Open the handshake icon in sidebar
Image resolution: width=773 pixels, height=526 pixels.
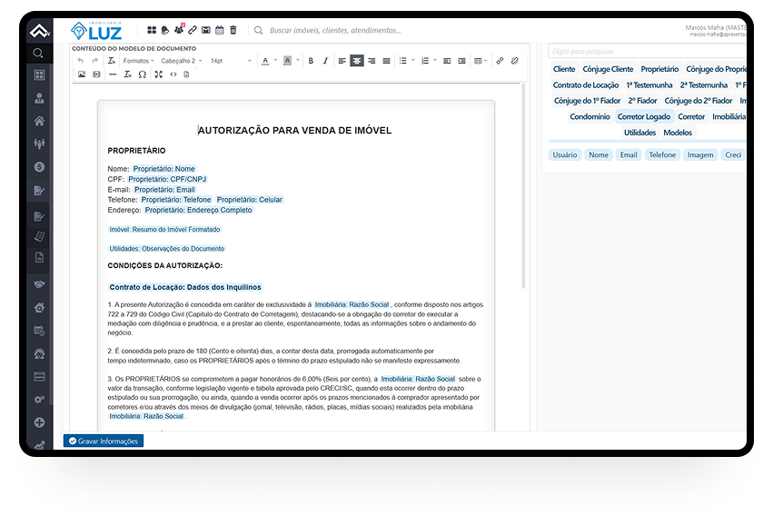point(39,284)
